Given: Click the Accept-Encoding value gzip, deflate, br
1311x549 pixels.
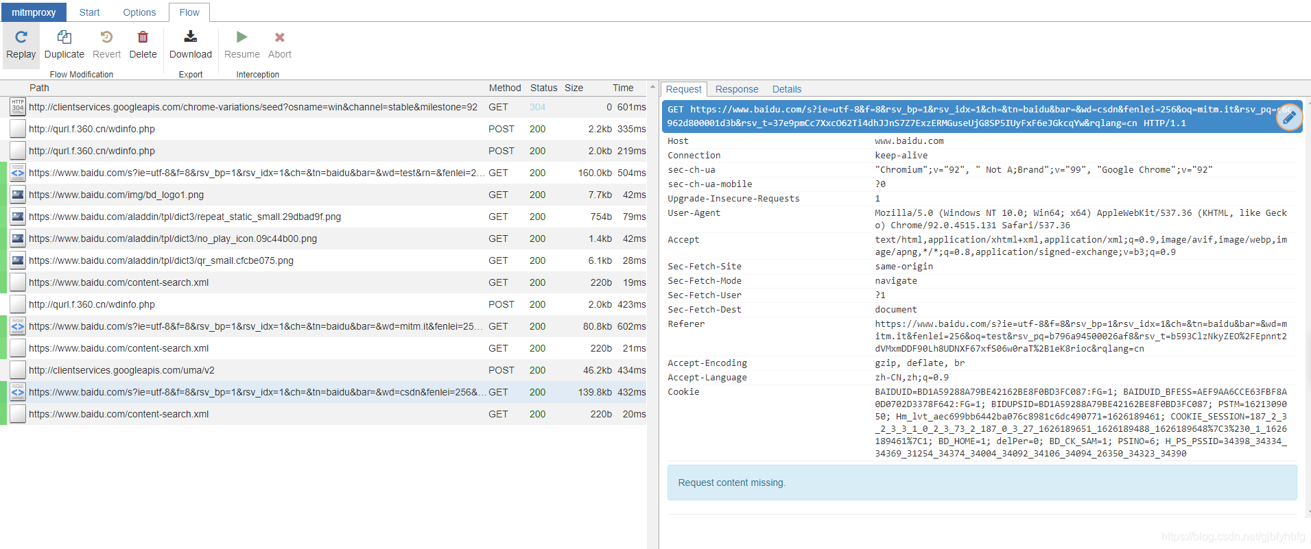Looking at the screenshot, I should pos(919,363).
